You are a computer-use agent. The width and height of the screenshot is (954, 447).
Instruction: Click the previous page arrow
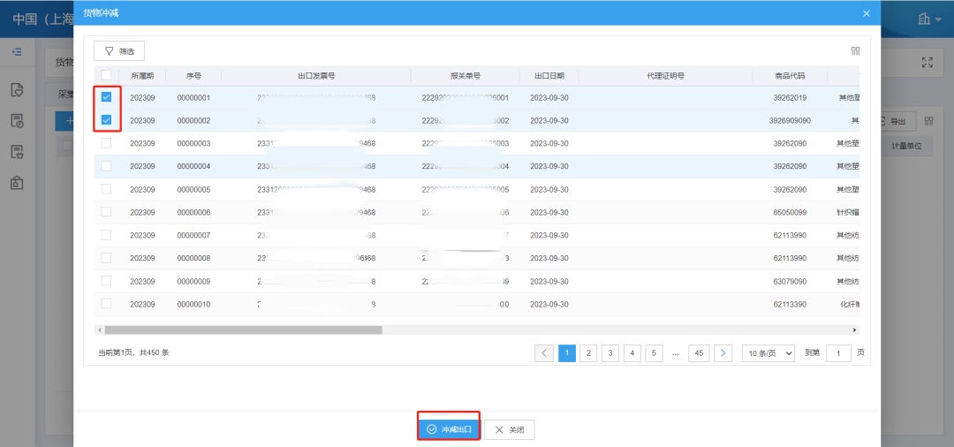pyautogui.click(x=545, y=352)
